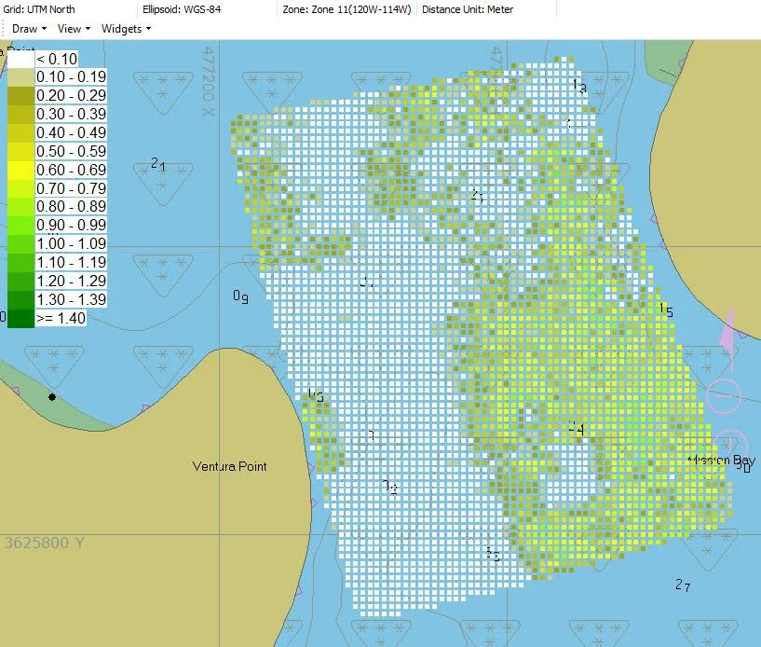Image resolution: width=761 pixels, height=647 pixels.
Task: Click the black dot marker on green shoreline
Action: 52,397
